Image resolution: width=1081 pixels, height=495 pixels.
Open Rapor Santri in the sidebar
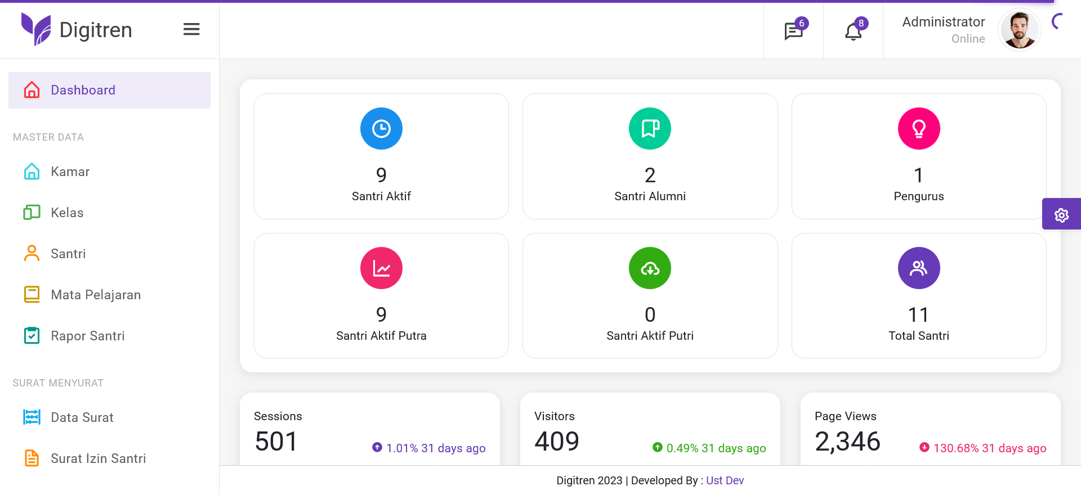click(x=109, y=336)
